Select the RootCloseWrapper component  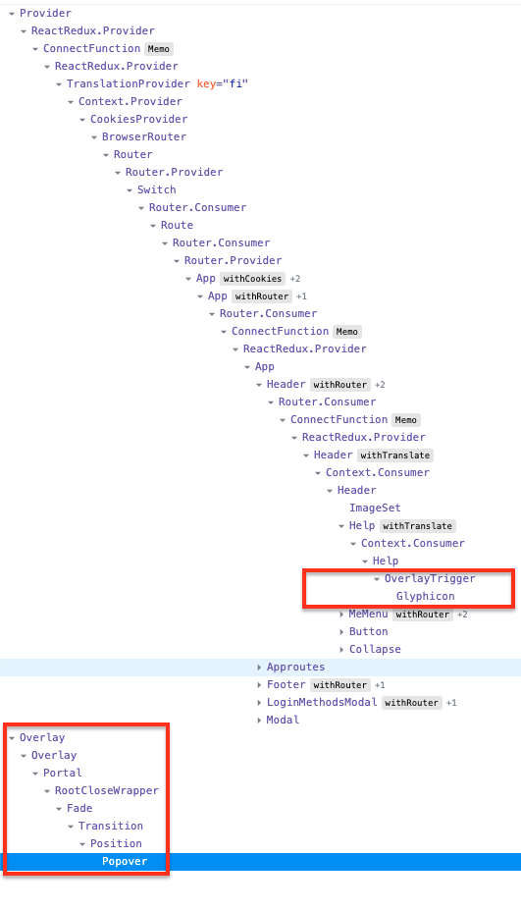(107, 790)
